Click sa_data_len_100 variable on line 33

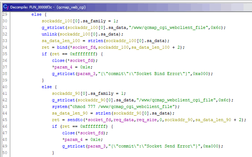pos(61,41)
